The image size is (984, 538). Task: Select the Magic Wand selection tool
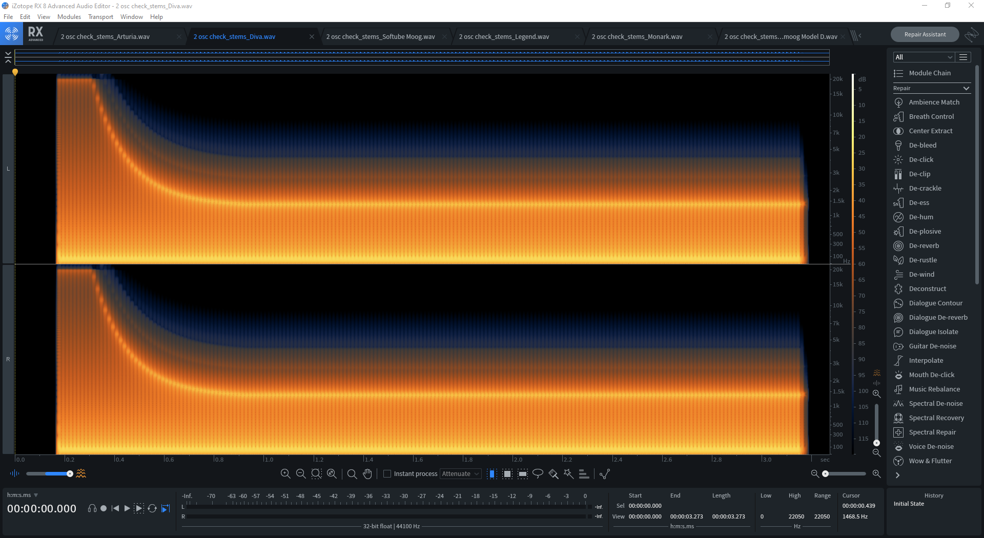point(568,473)
